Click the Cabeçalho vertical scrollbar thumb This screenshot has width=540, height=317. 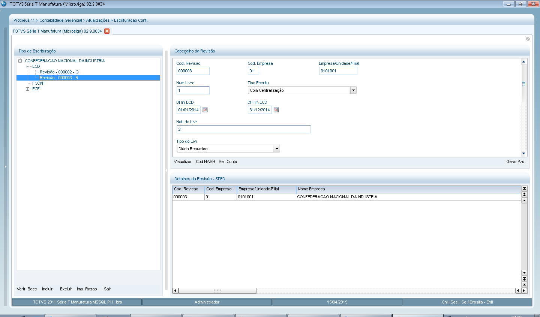tap(524, 84)
